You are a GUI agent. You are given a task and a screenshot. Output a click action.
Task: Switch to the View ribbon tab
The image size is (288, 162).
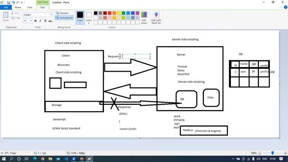(x=30, y=7)
